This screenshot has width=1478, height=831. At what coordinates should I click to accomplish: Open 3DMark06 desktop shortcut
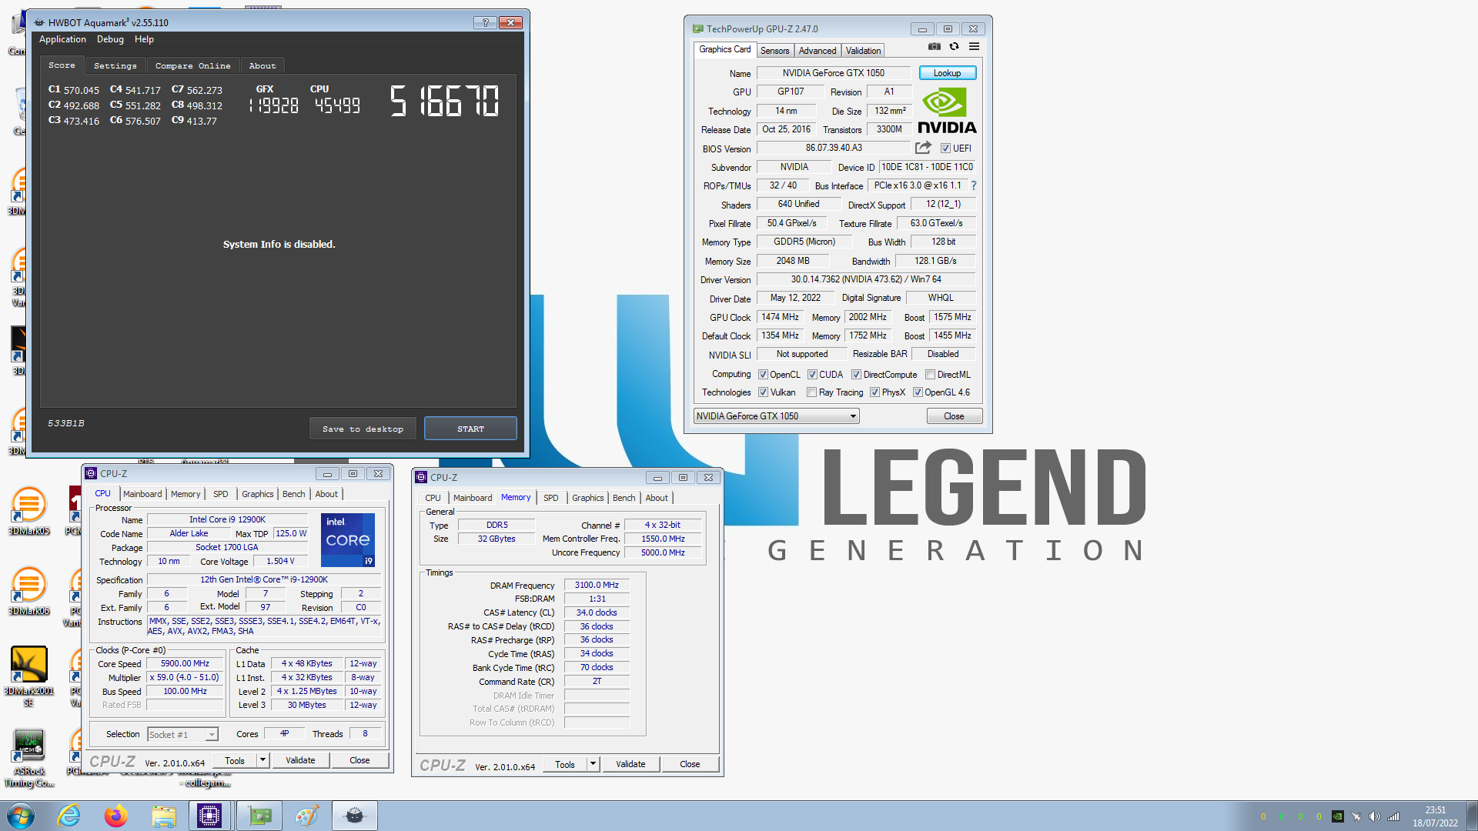28,590
